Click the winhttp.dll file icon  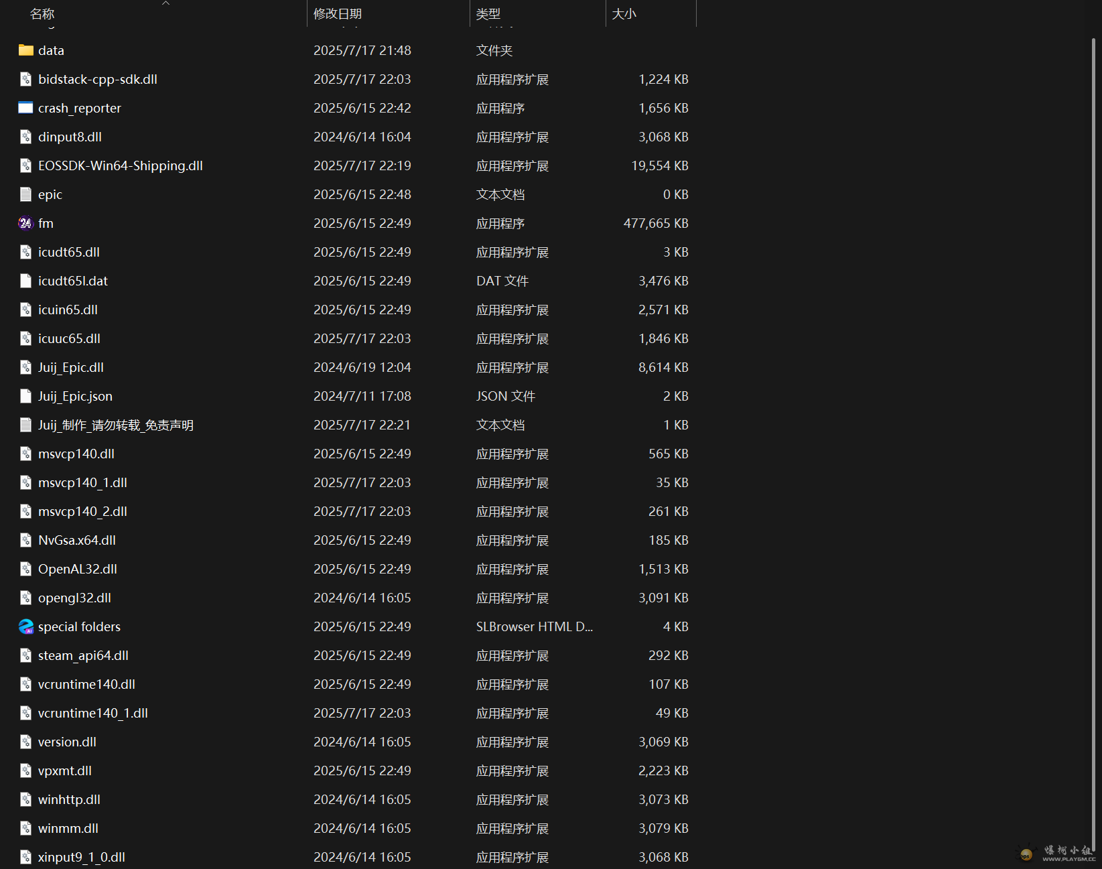[x=26, y=799]
